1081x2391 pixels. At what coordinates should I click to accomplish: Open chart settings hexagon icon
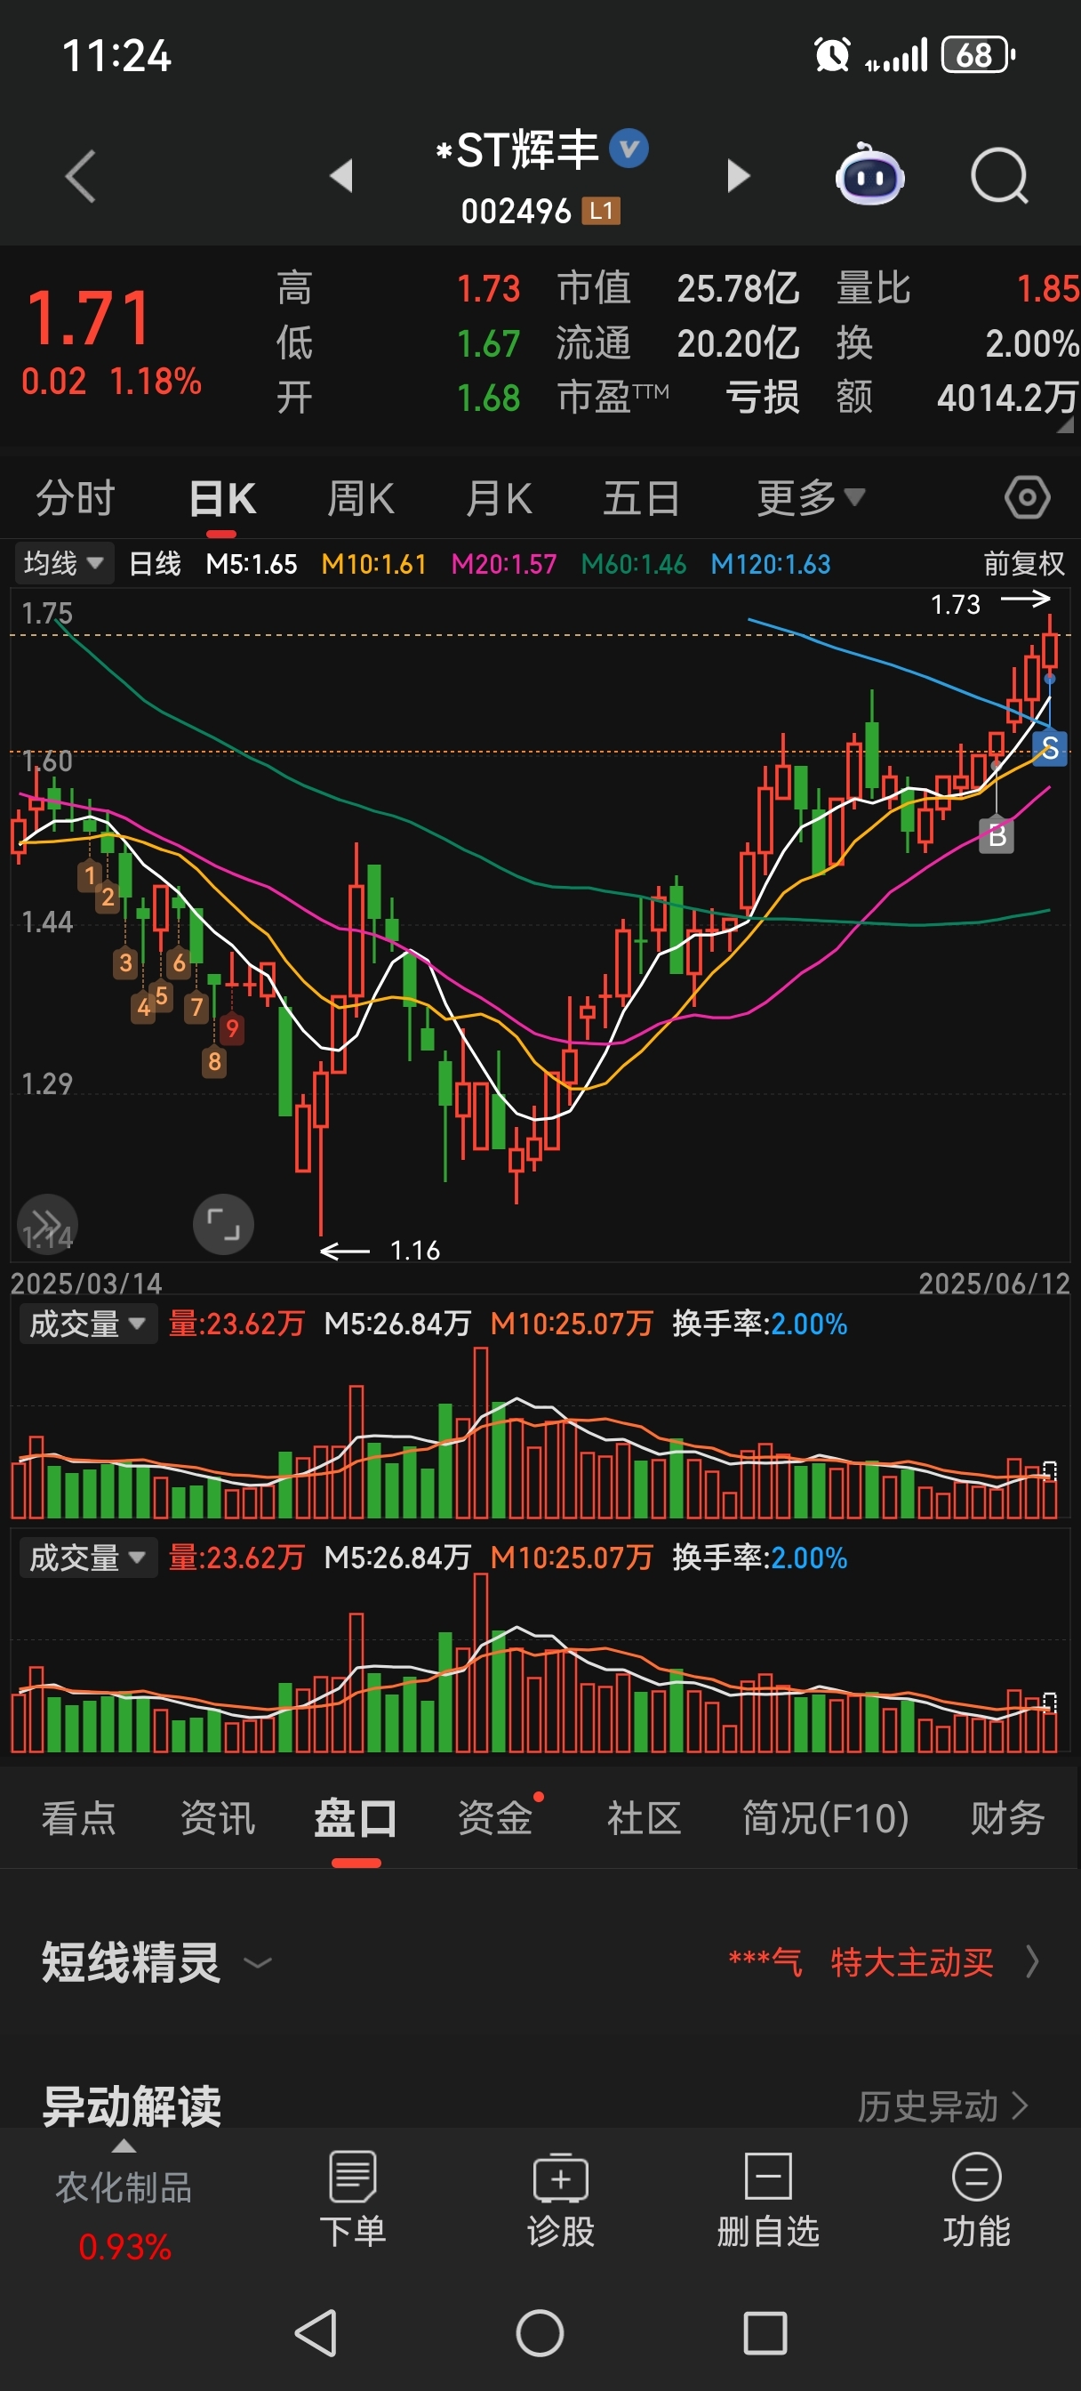(1027, 498)
